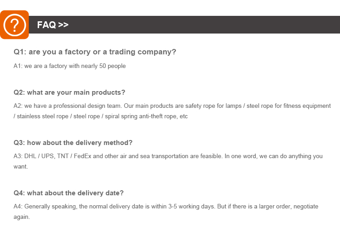Select the Q1 factory or trading company question
Image resolution: width=340 pixels, height=232 pixels.
95,52
